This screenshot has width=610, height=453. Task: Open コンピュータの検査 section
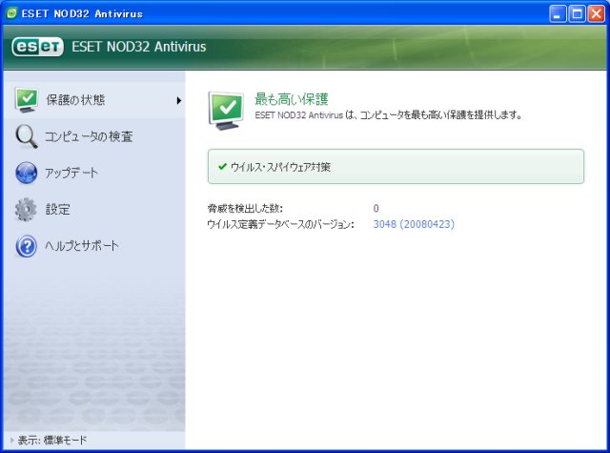click(x=89, y=136)
